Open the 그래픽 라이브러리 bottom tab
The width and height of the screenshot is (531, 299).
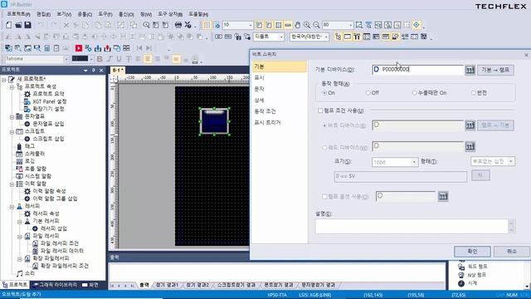(56, 285)
